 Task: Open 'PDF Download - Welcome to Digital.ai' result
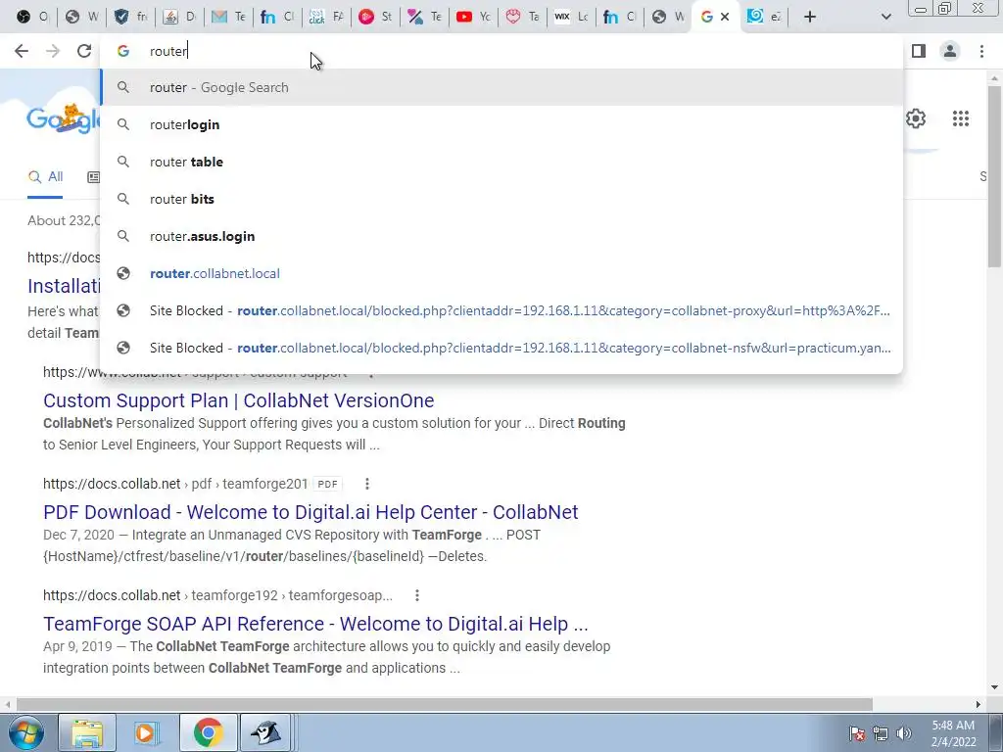(x=310, y=511)
